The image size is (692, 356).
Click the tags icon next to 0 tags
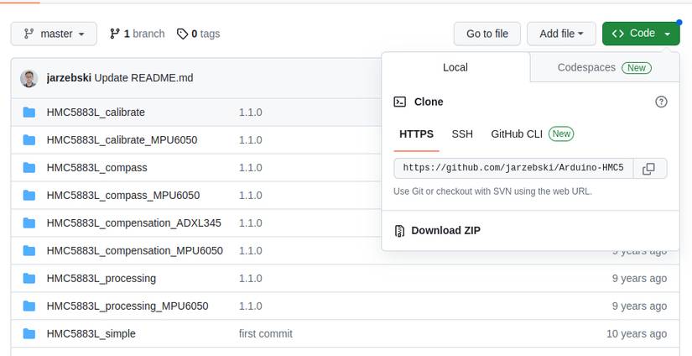[182, 34]
